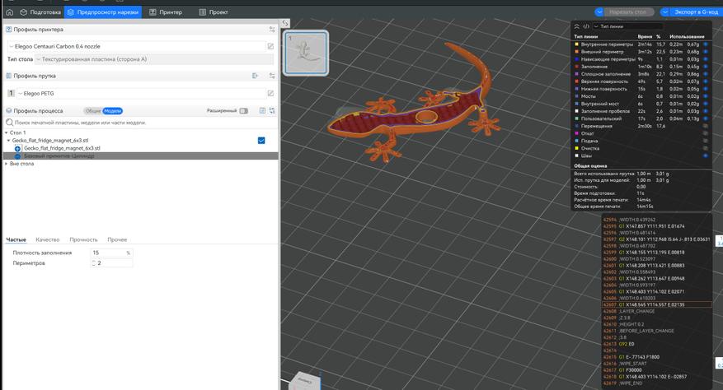Toggle the Расширенный advanced mode switch
The height and width of the screenshot is (390, 723).
pos(243,110)
